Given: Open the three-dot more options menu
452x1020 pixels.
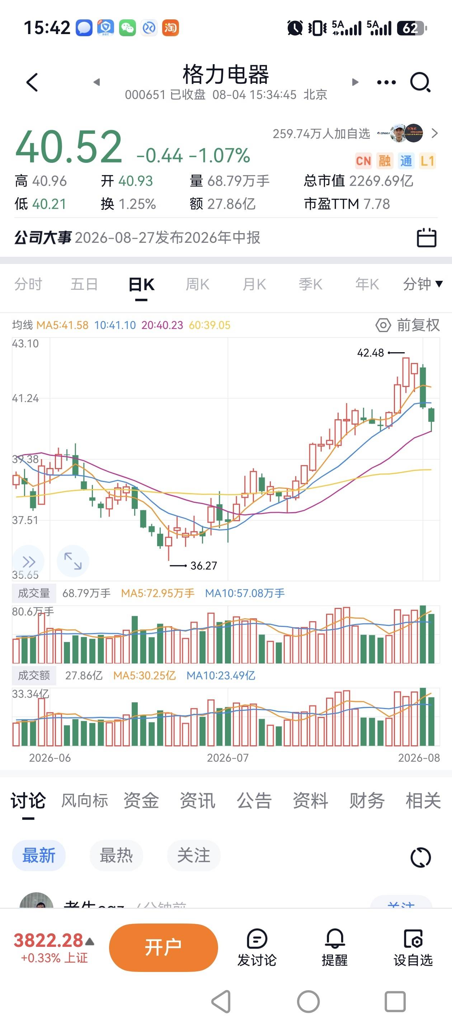Looking at the screenshot, I should point(386,82).
